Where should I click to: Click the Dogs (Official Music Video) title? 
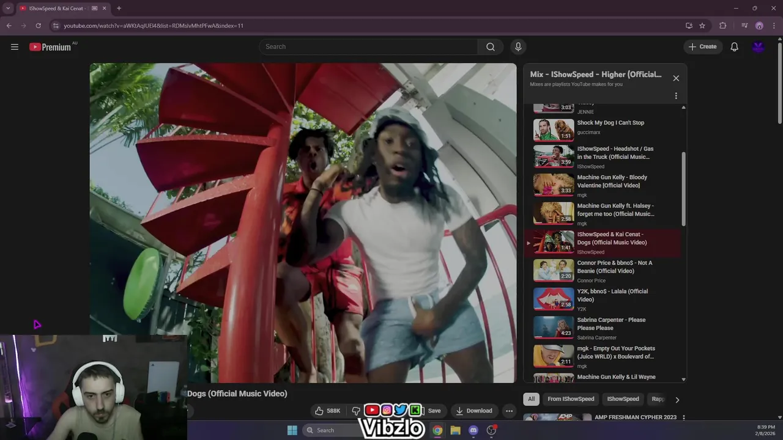point(237,394)
